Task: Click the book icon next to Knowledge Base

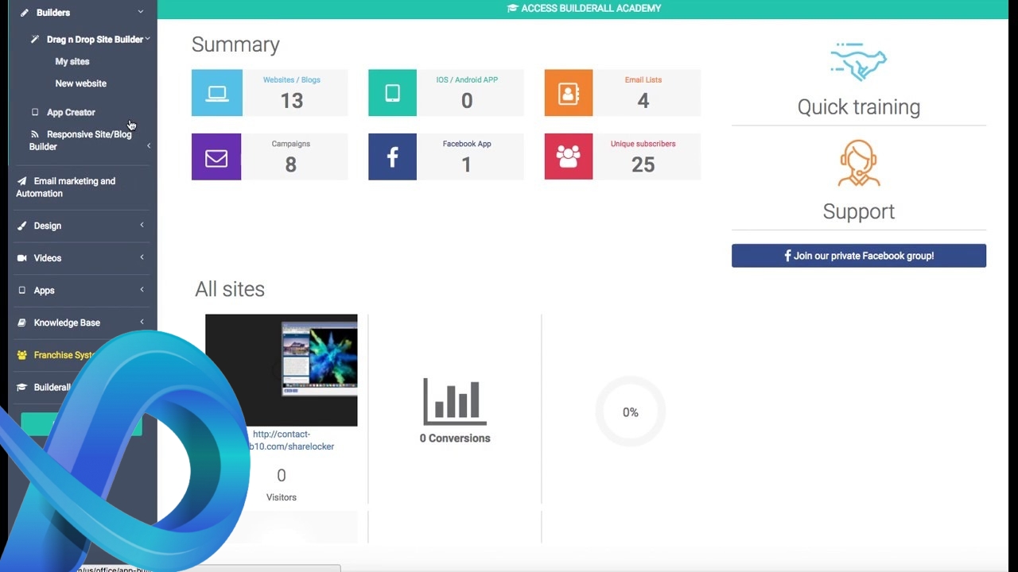Action: 22,323
